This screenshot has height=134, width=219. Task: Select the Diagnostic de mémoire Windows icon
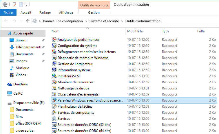(x=54, y=58)
